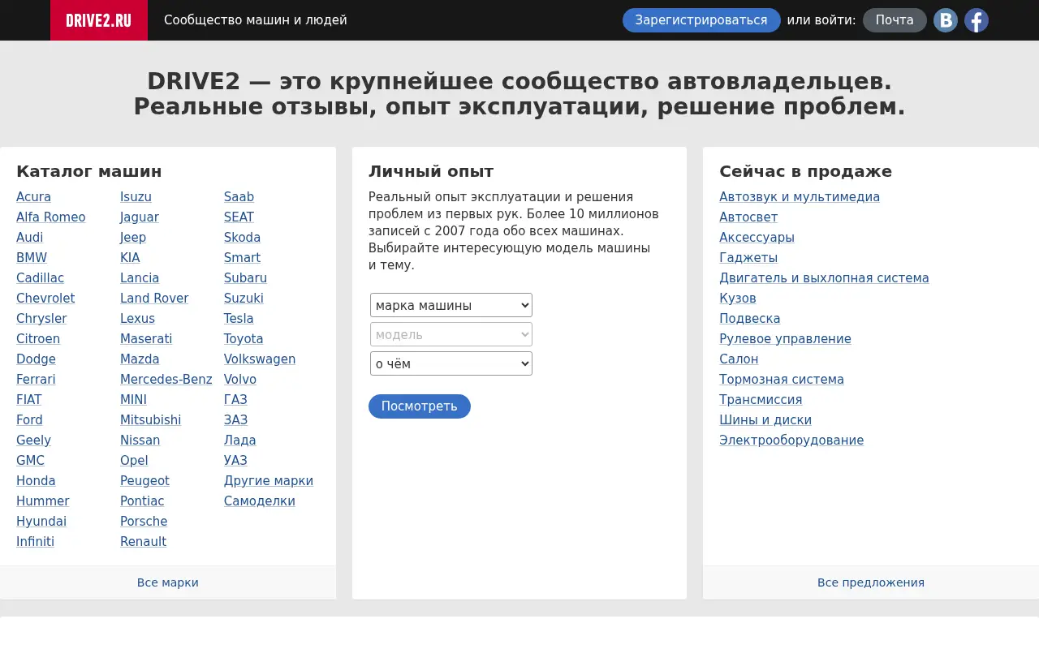
Task: Open the Mercedes-Benz link
Action: (166, 380)
